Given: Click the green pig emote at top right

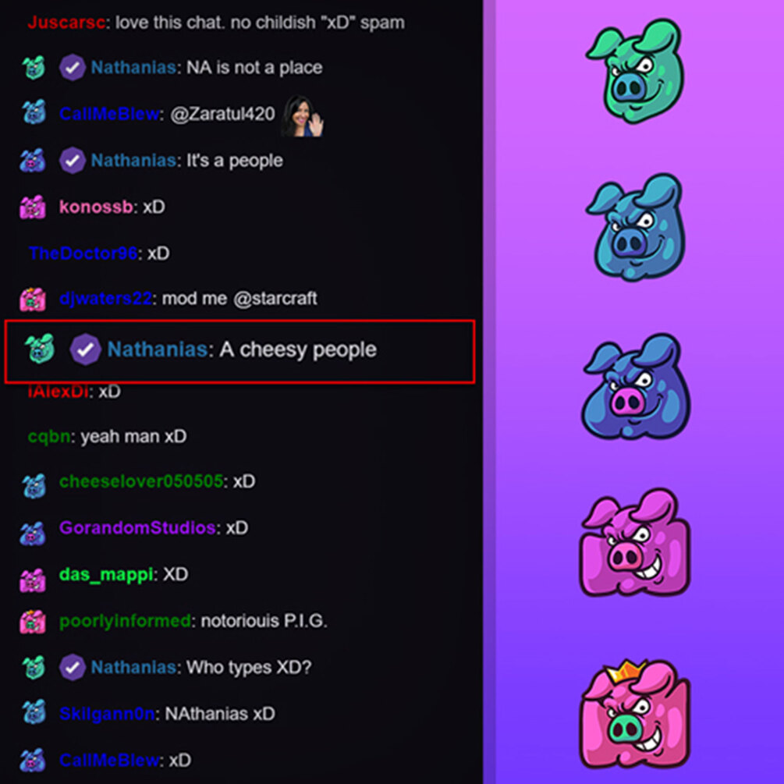Looking at the screenshot, I should pyautogui.click(x=636, y=70).
